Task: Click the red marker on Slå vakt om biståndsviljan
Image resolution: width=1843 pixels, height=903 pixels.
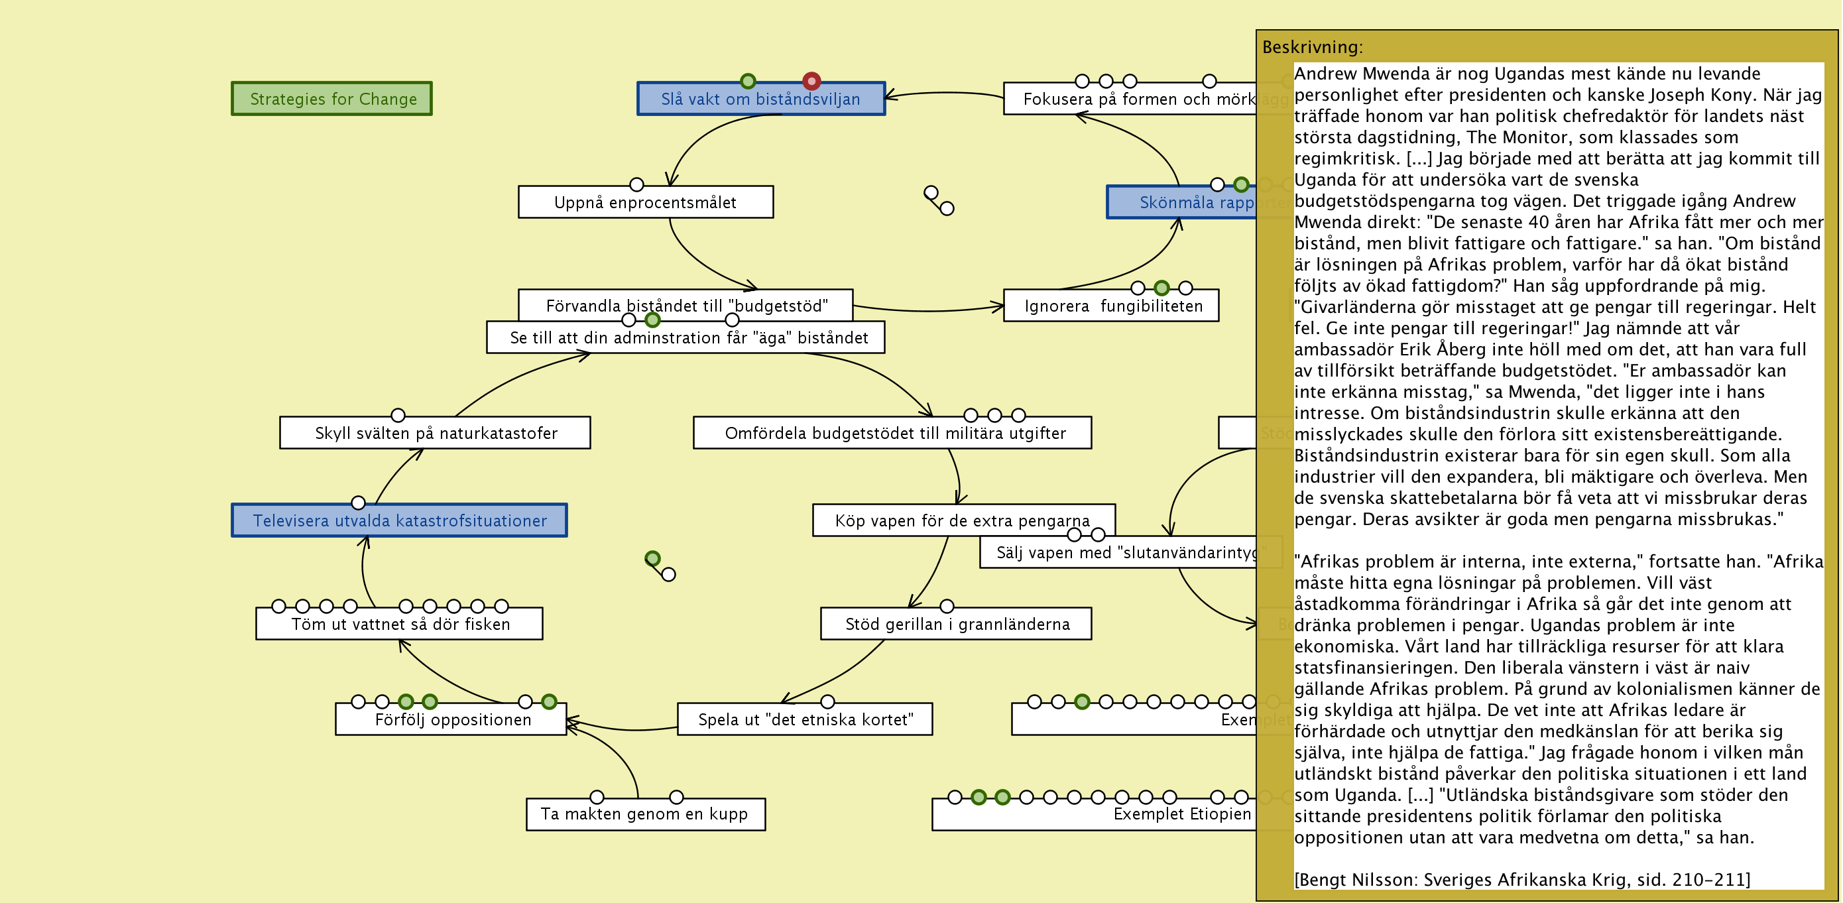Action: pos(811,81)
